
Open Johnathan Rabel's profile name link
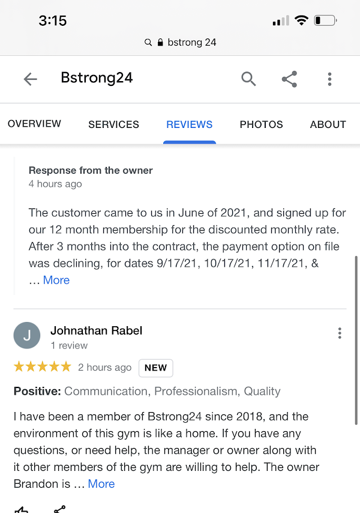[96, 330]
